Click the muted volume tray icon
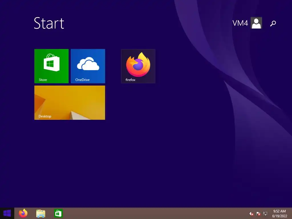Screen dimensions: 292x219 pyautogui.click(x=251, y=214)
